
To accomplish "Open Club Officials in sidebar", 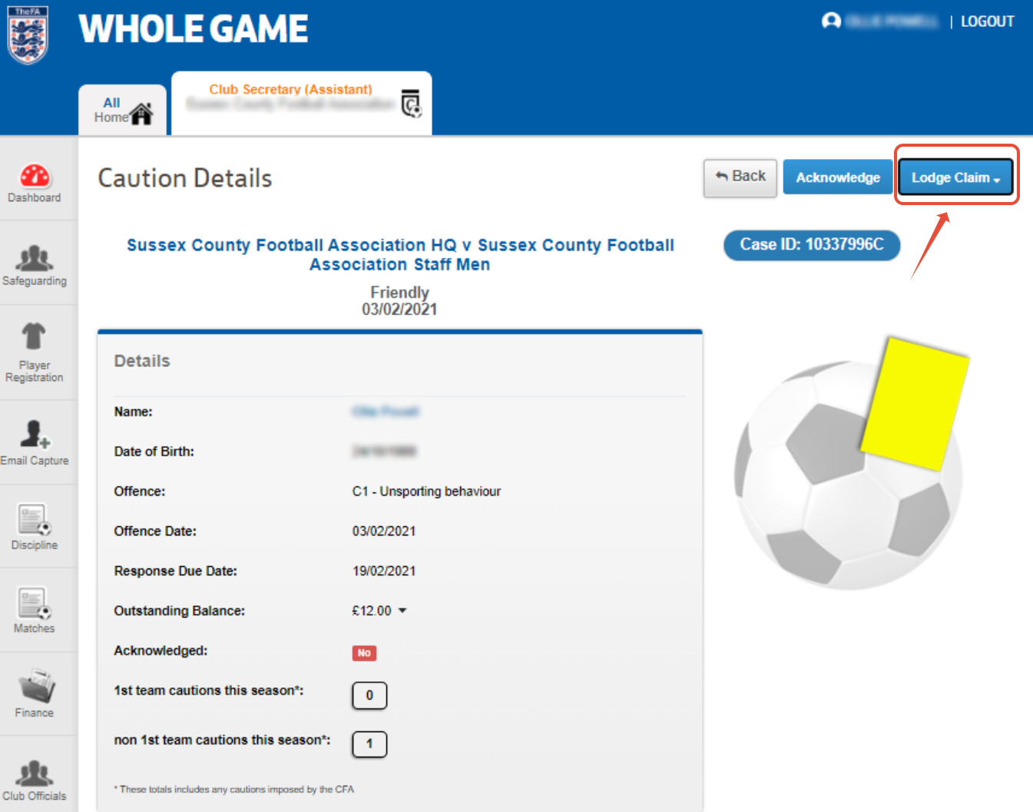I will pyautogui.click(x=35, y=780).
